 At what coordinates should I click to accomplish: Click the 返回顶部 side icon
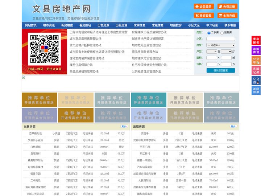[x=256, y=90]
